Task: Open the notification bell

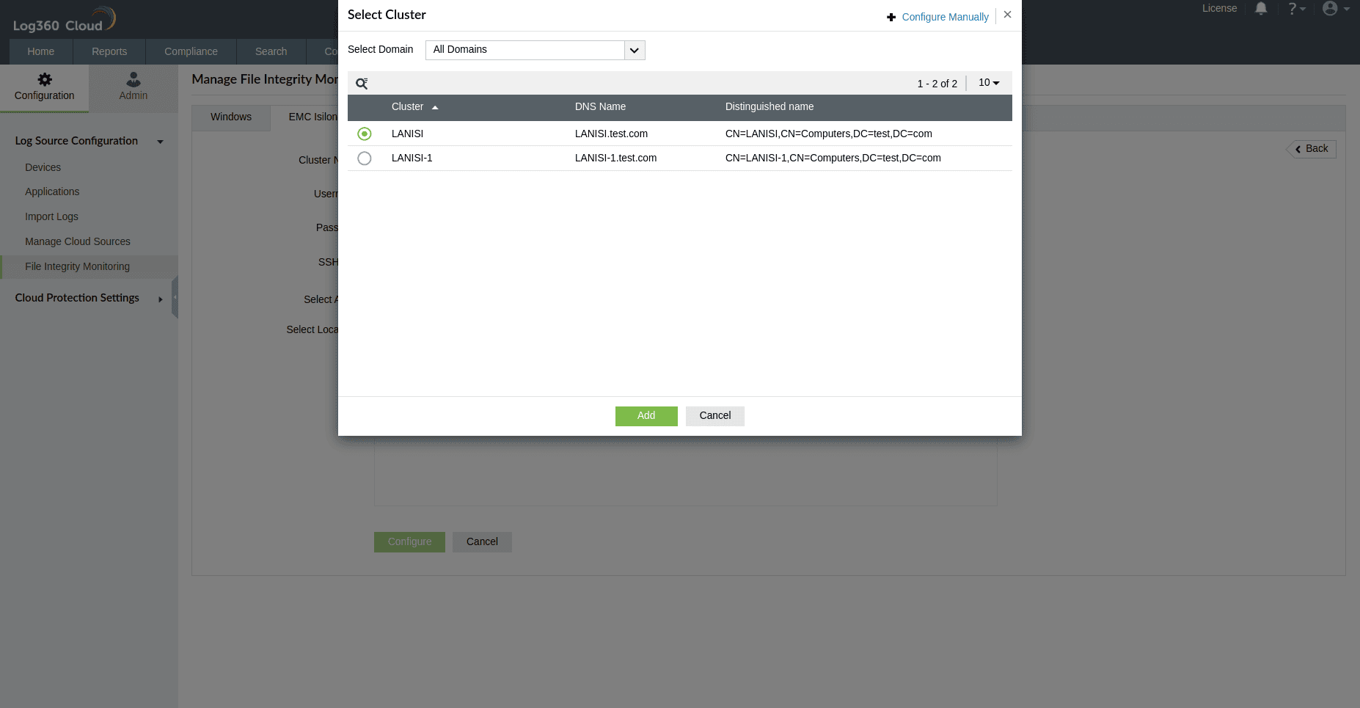Action: [1260, 8]
